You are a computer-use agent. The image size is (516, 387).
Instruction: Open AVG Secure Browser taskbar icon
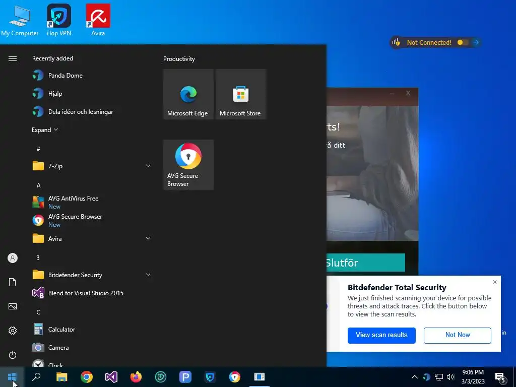[x=235, y=377]
